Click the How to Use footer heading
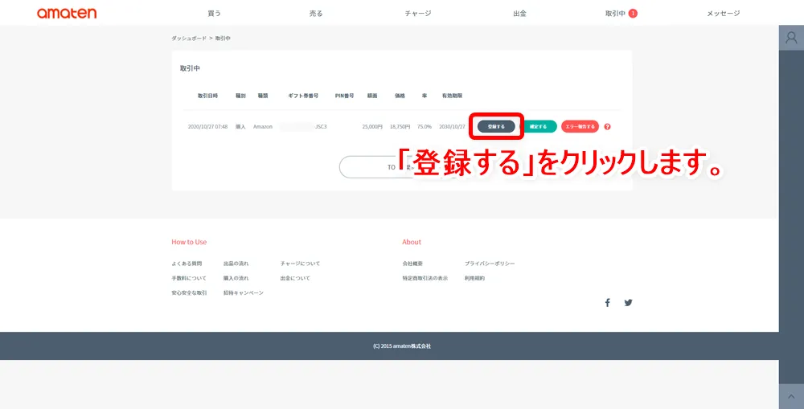 click(x=189, y=242)
